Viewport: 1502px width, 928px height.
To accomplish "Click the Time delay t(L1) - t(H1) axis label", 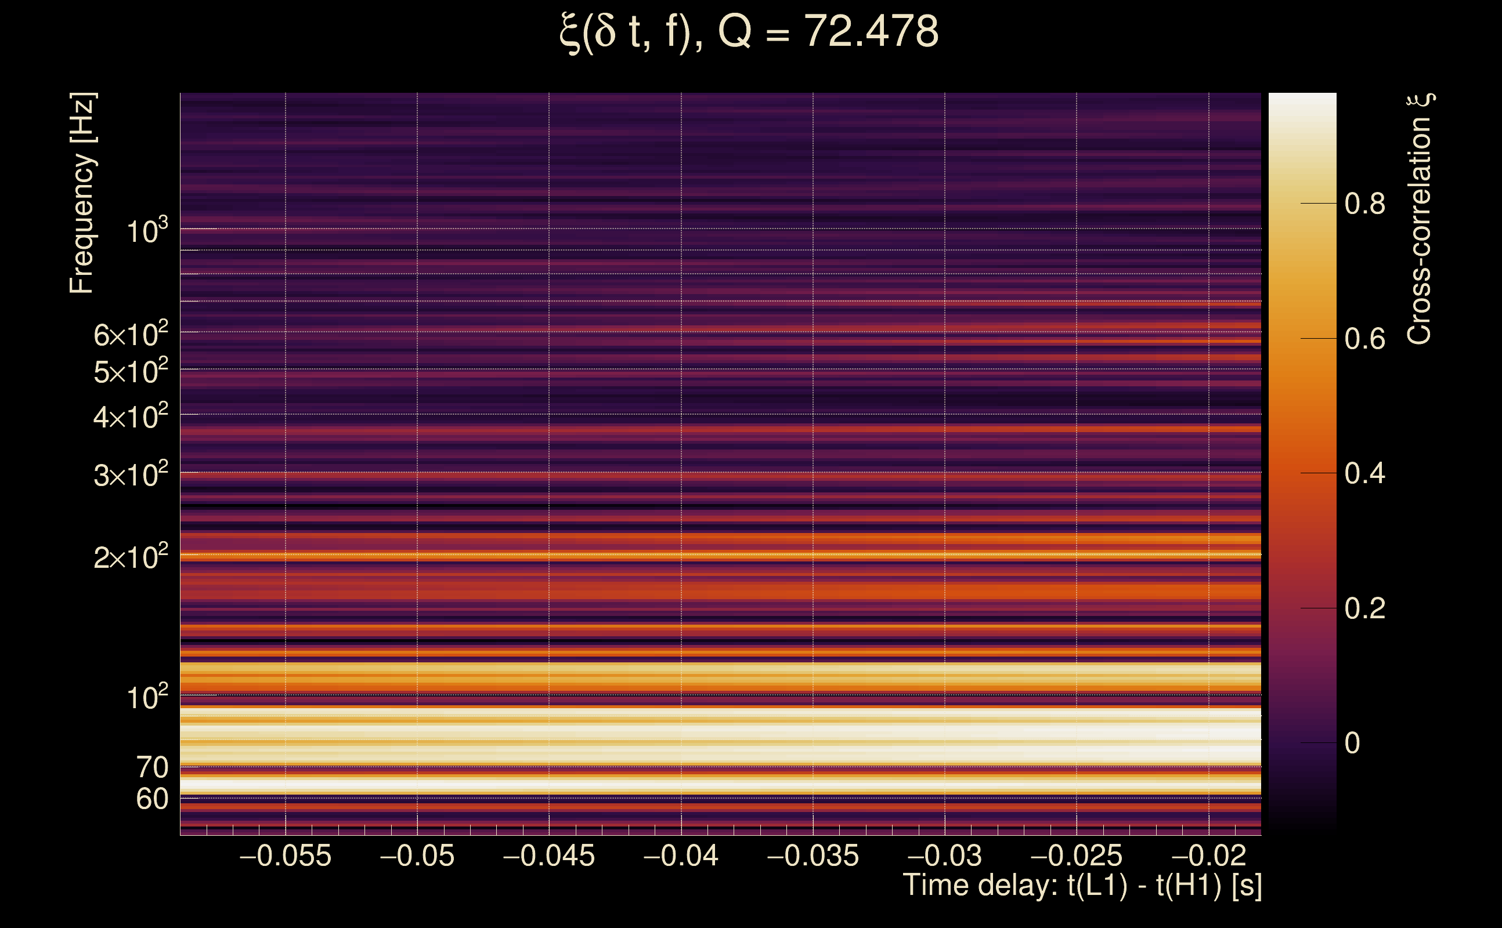I will [1082, 886].
